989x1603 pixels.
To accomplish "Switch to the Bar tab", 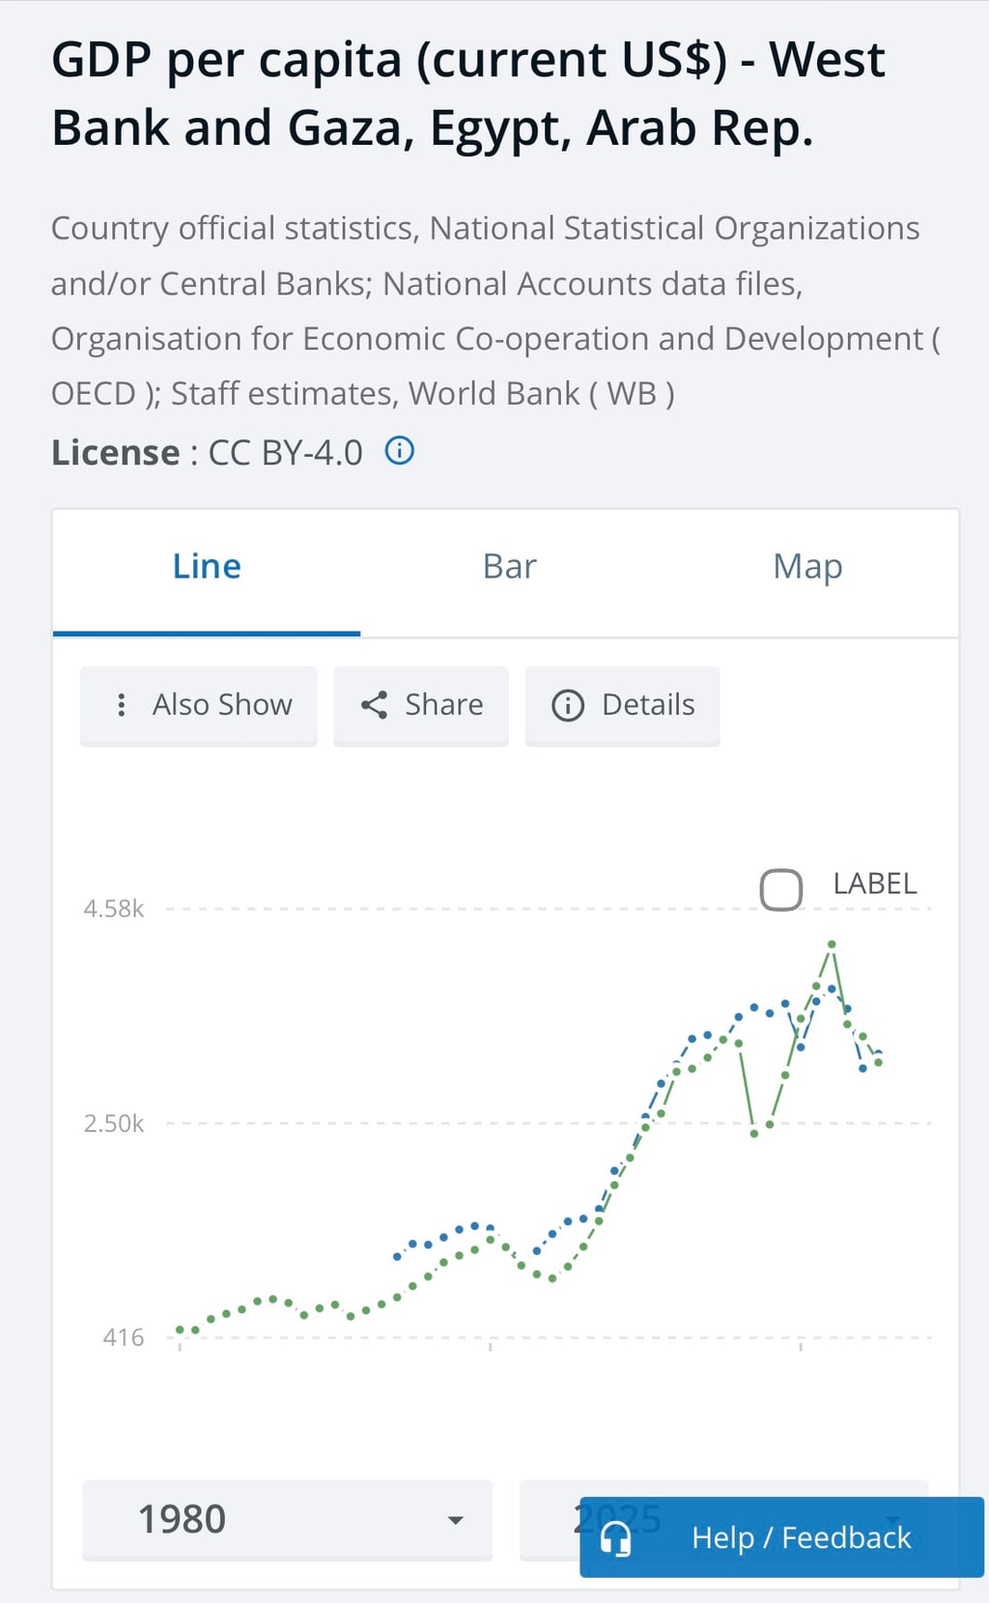I will (x=509, y=567).
